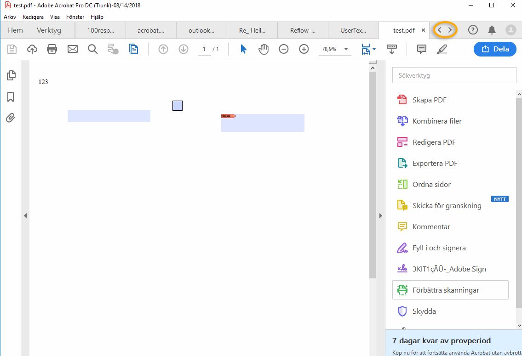Open the search magnifier tool

(x=92, y=49)
